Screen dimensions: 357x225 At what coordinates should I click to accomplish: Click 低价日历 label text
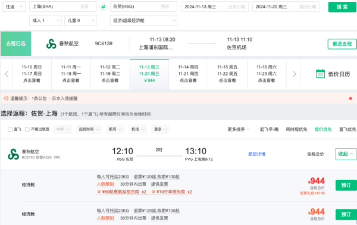[339, 74]
